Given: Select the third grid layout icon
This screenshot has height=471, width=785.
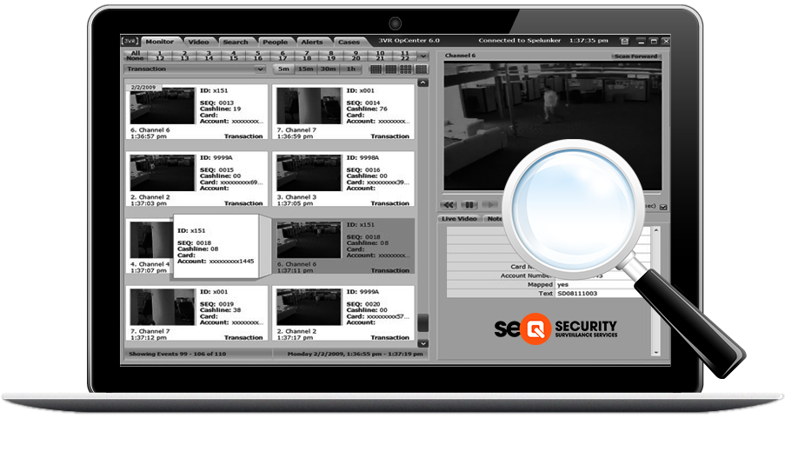Looking at the screenshot, I should [x=406, y=69].
